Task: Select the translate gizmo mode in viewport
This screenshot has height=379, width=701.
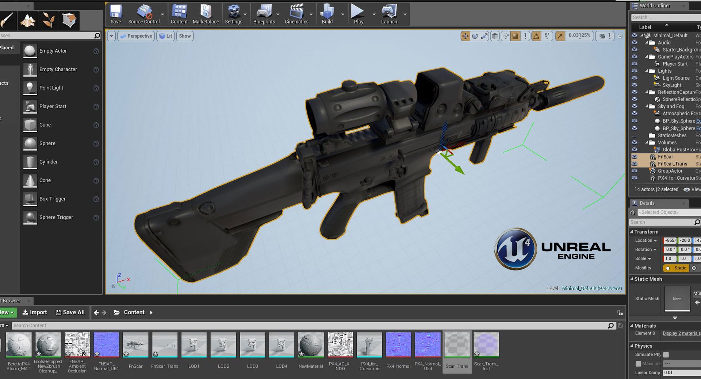Action: [465, 36]
